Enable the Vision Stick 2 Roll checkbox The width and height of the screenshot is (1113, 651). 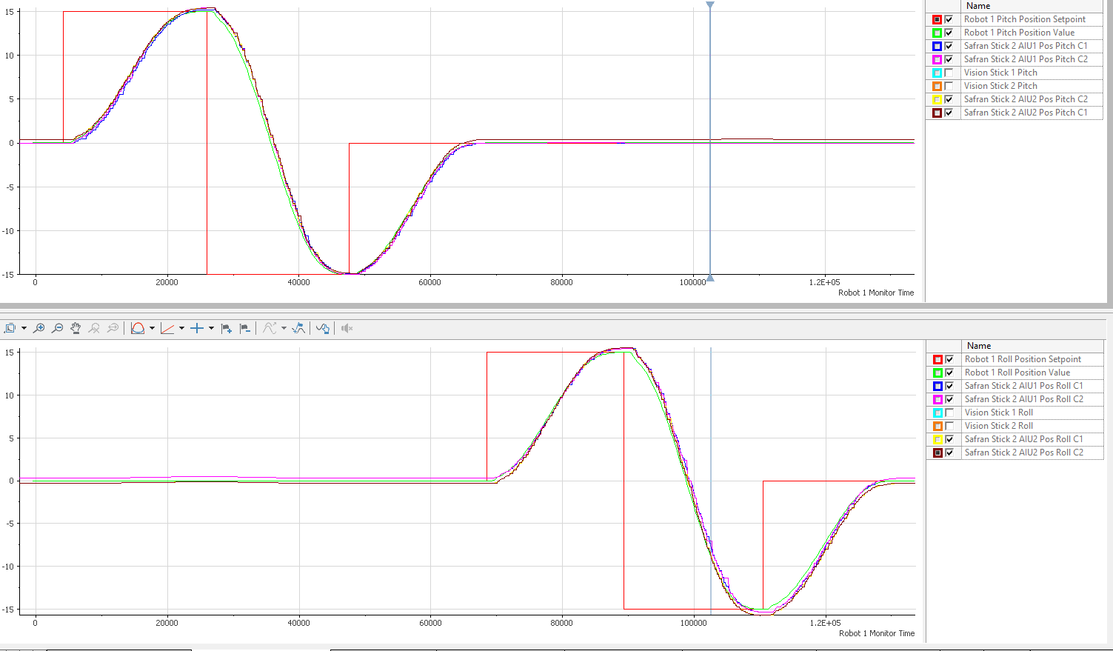[x=949, y=426]
